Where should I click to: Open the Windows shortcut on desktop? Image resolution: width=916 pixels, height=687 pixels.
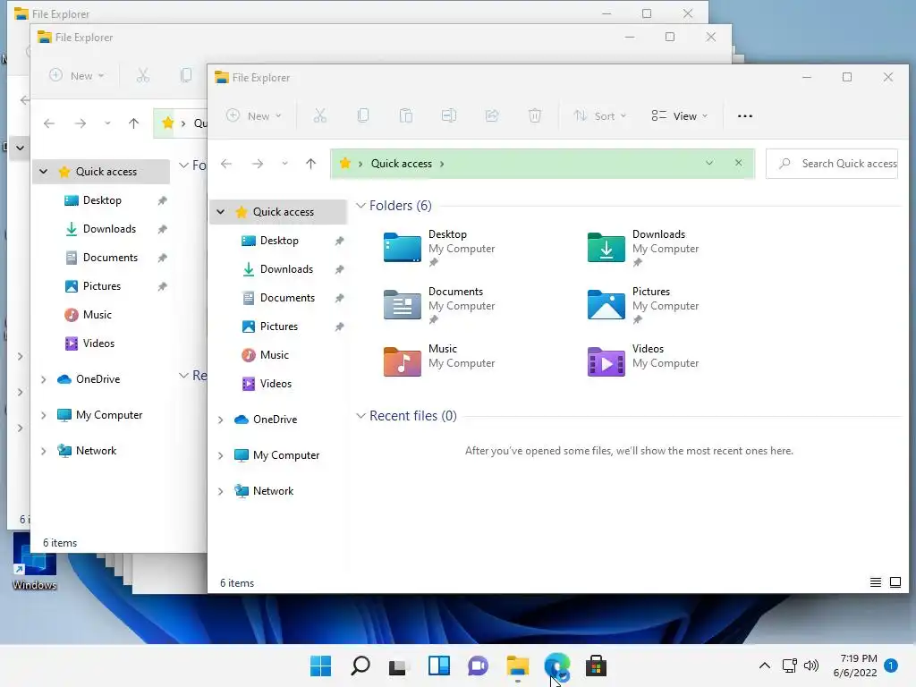click(x=35, y=563)
